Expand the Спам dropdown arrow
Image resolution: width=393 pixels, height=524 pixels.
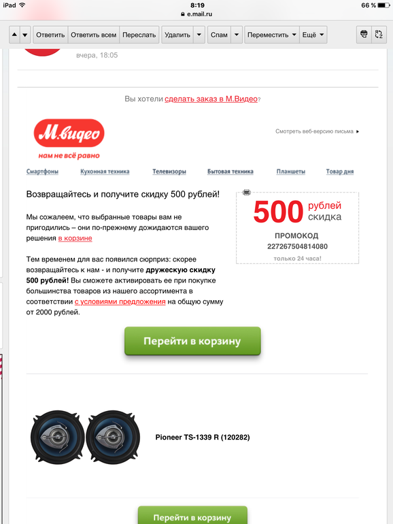pos(237,35)
